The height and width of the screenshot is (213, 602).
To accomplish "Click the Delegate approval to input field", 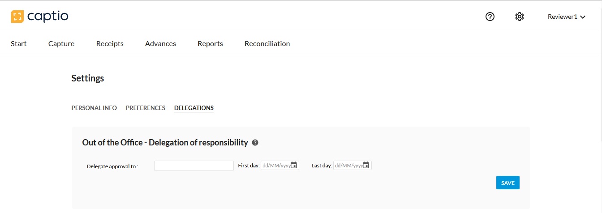I will 193,166.
